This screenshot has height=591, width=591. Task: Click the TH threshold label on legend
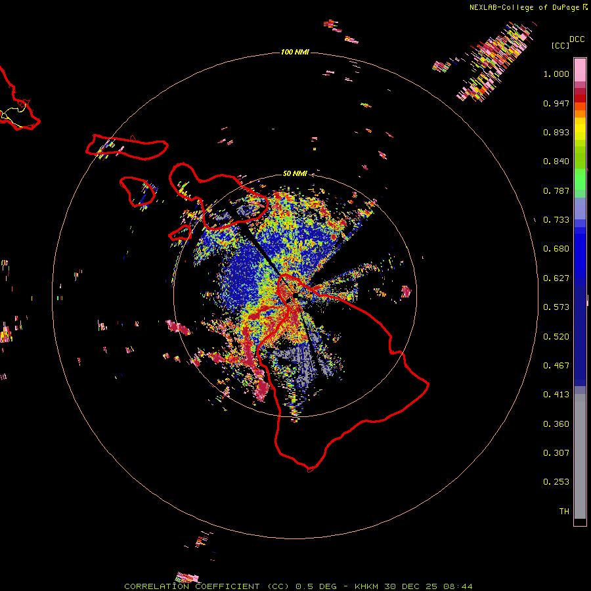coord(564,512)
